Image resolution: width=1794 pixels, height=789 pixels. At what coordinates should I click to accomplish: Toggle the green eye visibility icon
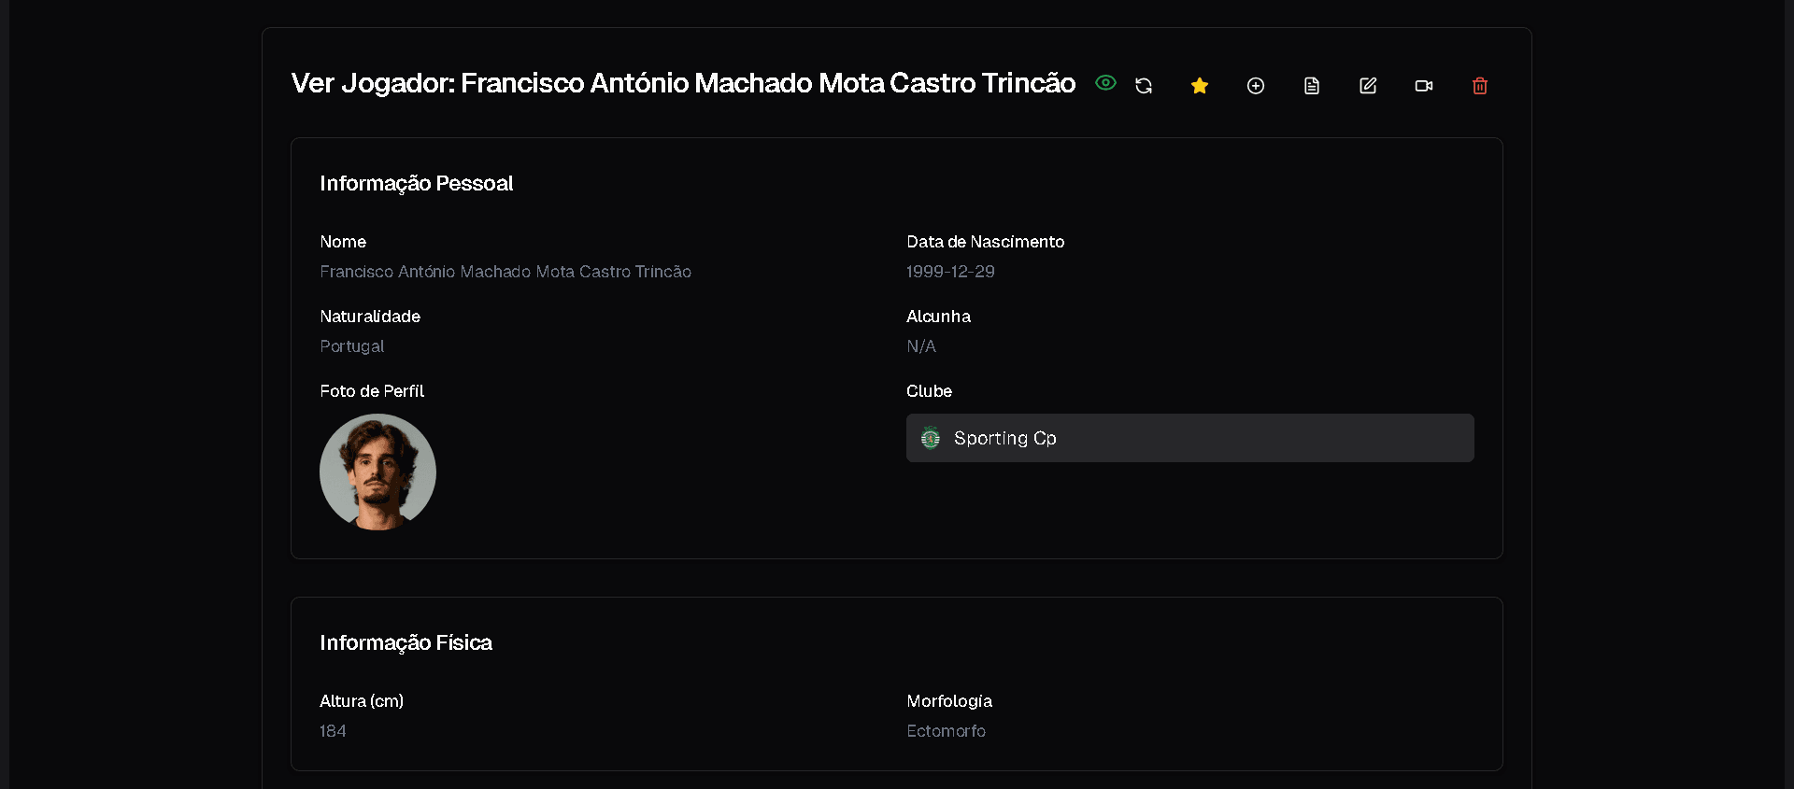coord(1105,83)
